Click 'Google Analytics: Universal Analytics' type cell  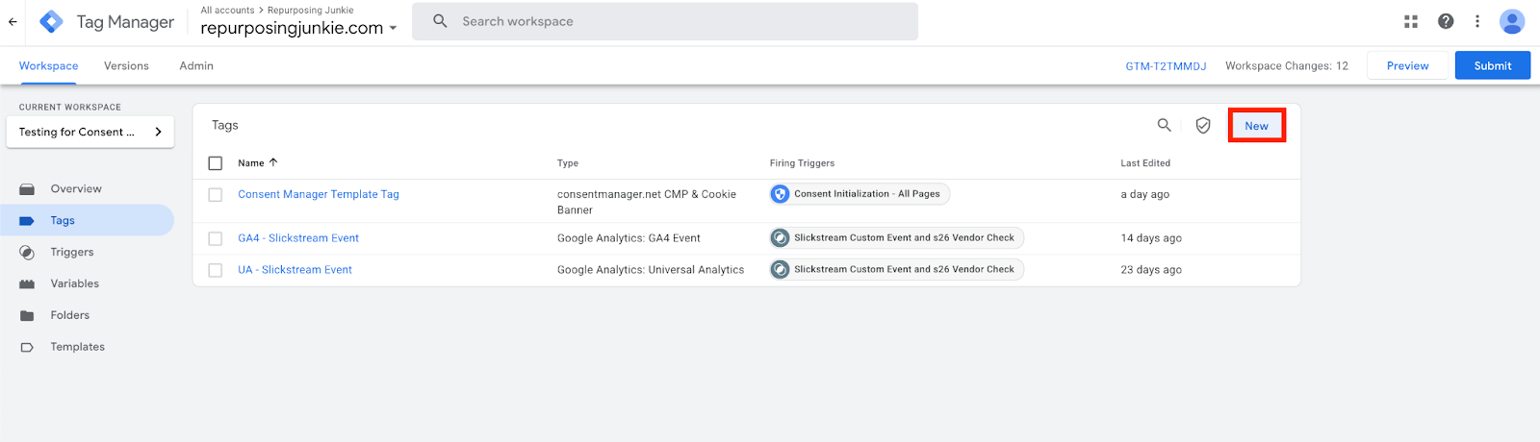651,270
